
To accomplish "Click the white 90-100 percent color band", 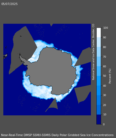I will (x=99, y=33).
